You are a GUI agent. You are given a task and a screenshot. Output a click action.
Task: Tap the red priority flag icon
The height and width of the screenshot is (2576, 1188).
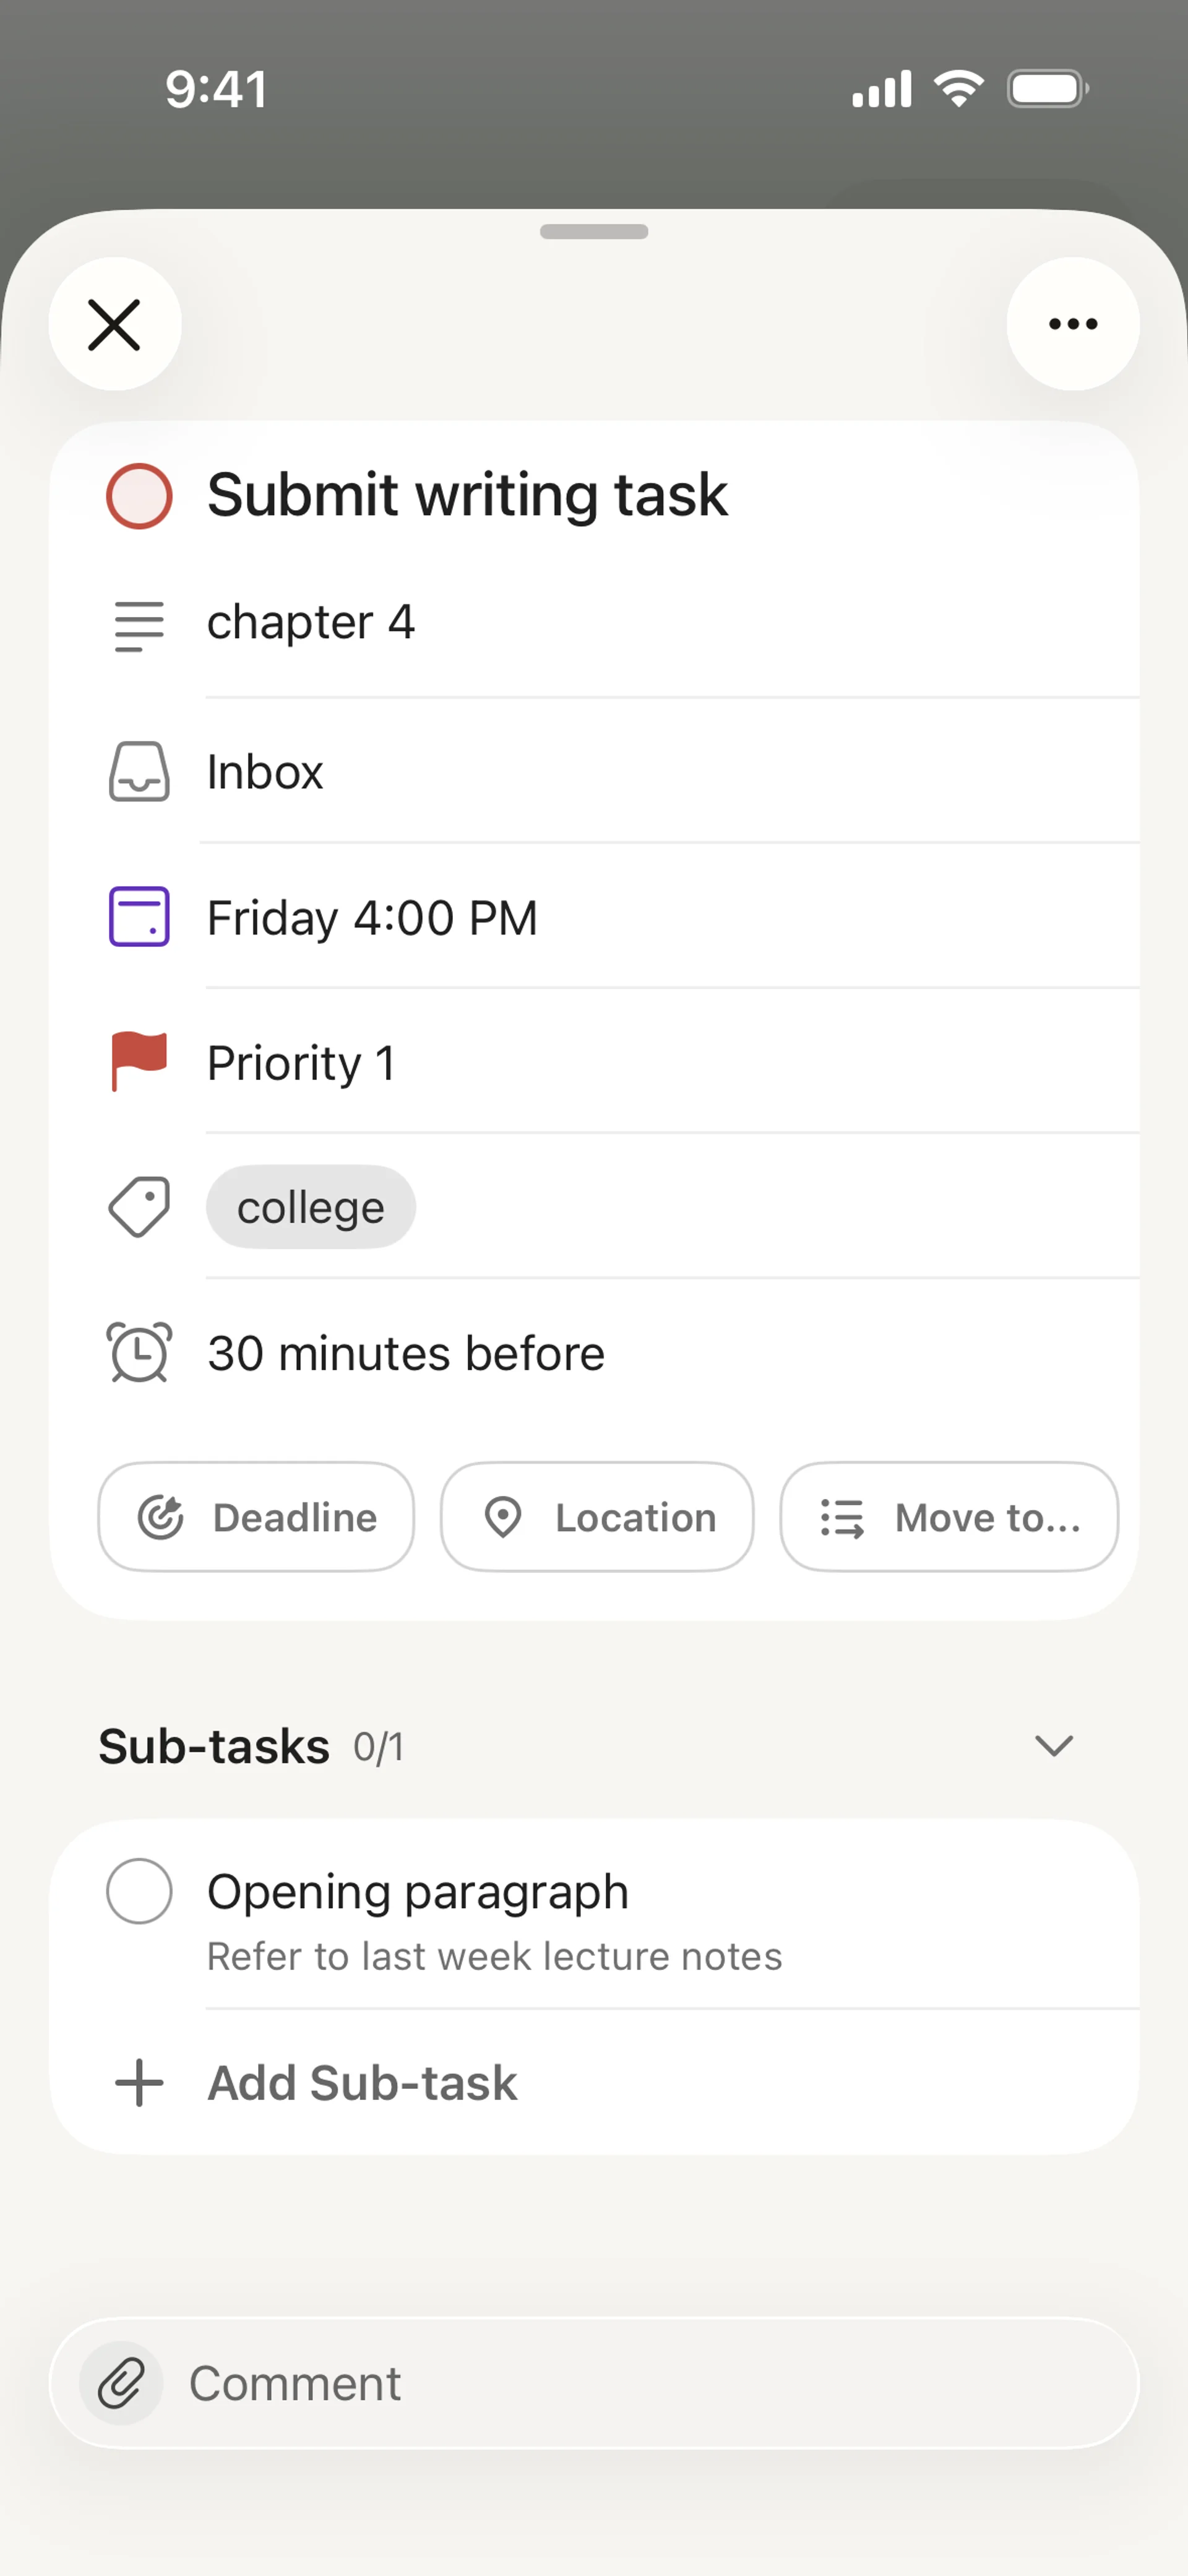(139, 1061)
